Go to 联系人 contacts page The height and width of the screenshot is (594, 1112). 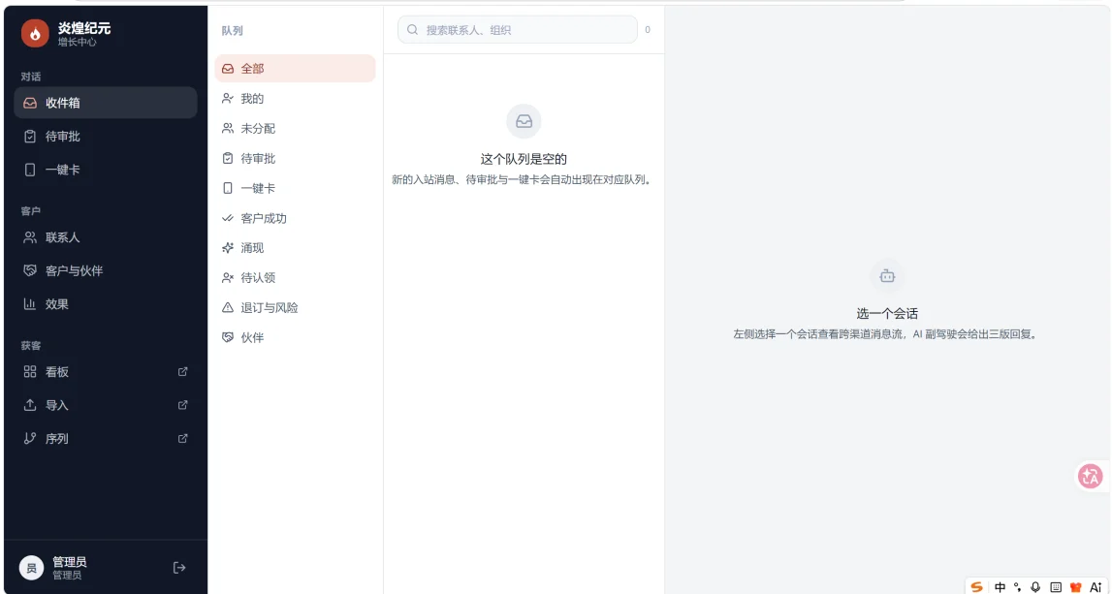point(106,237)
